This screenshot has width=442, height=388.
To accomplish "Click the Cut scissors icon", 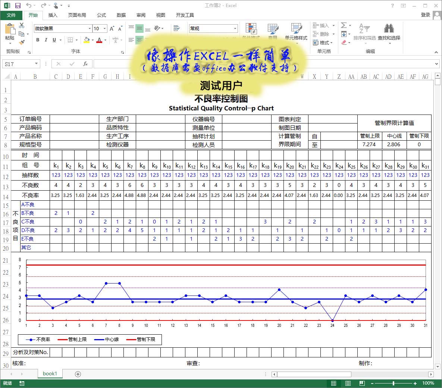I will point(22,25).
